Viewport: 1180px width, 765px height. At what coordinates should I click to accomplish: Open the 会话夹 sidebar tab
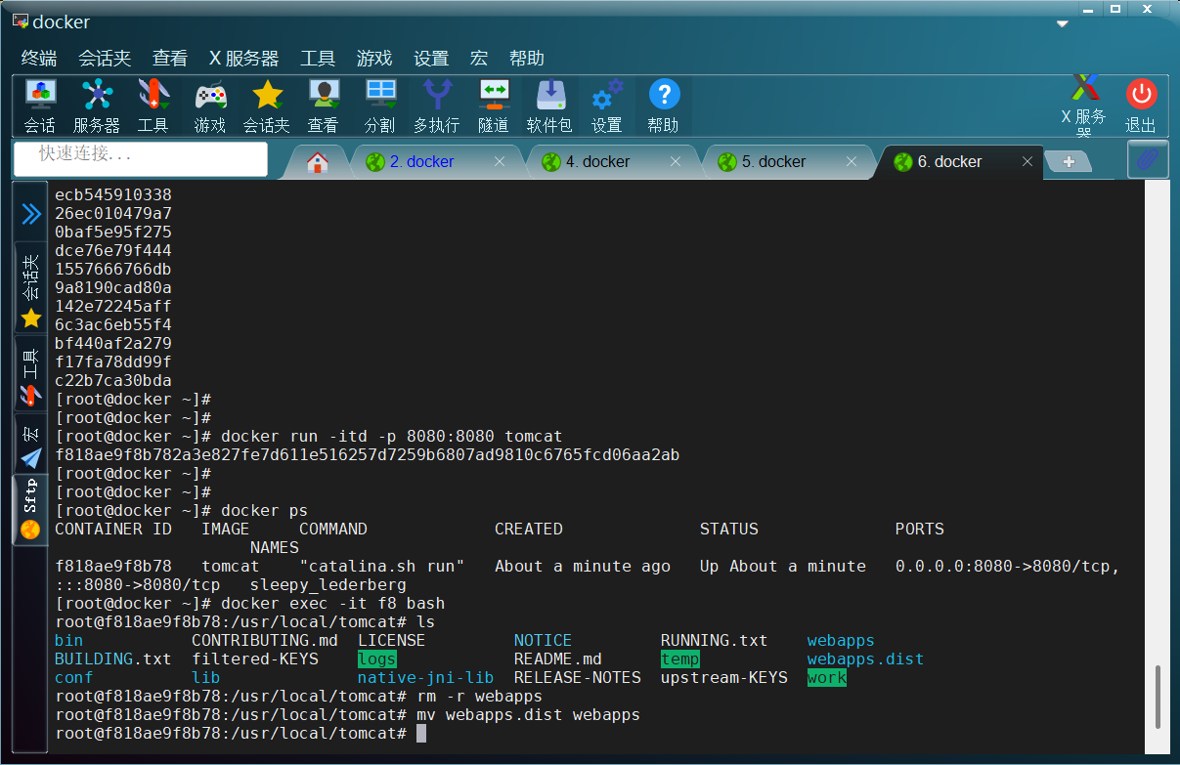[31, 289]
